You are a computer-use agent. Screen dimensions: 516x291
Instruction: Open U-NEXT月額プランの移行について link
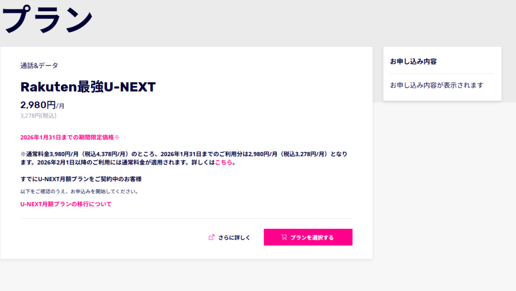click(x=66, y=204)
